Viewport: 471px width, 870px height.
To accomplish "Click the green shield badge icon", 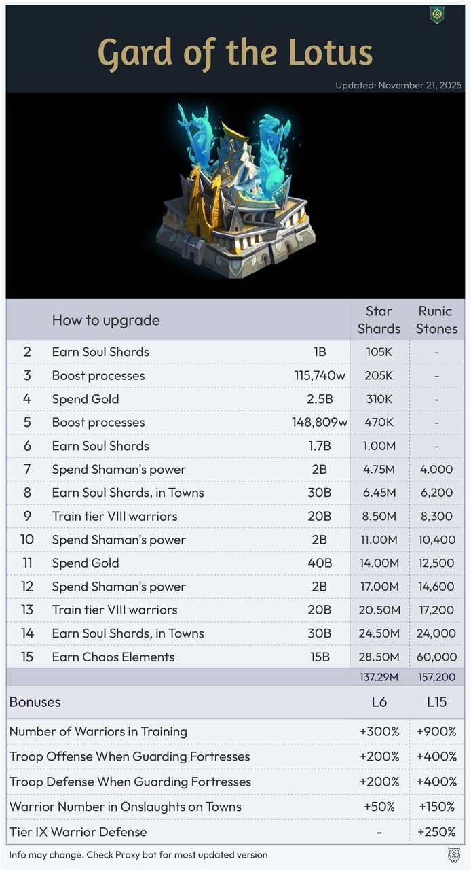I will pyautogui.click(x=437, y=15).
